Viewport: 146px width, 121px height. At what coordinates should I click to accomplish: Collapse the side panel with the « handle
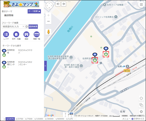point(45,66)
